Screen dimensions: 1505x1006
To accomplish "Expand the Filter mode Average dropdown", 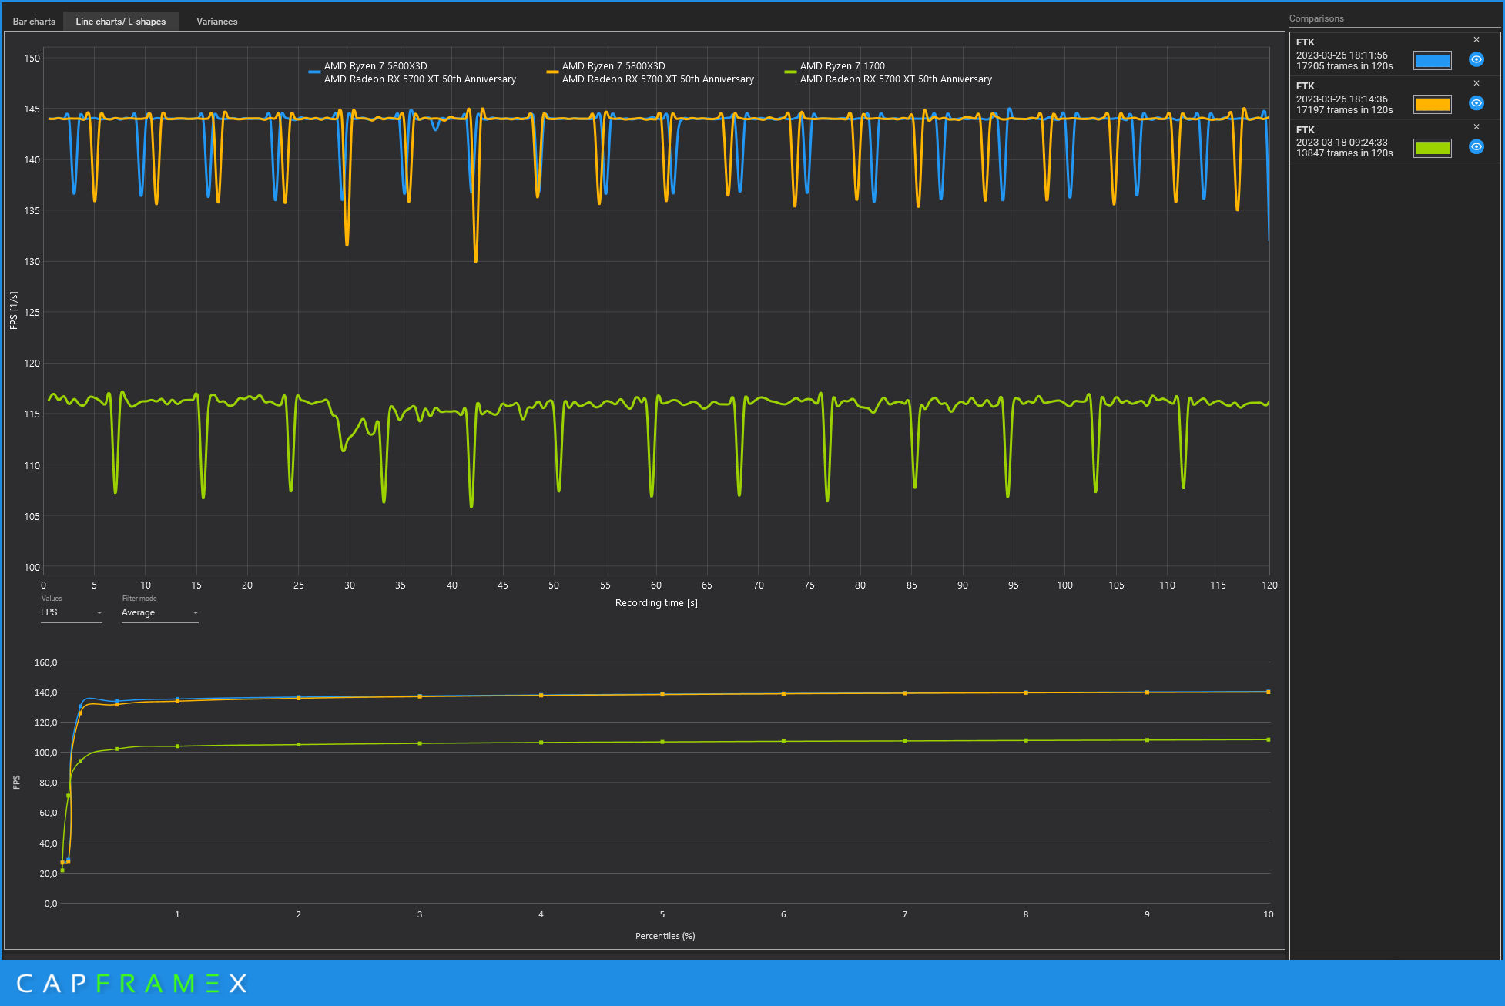I will (159, 613).
